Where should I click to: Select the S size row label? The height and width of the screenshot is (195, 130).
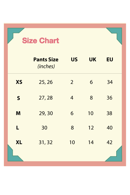click(x=18, y=98)
